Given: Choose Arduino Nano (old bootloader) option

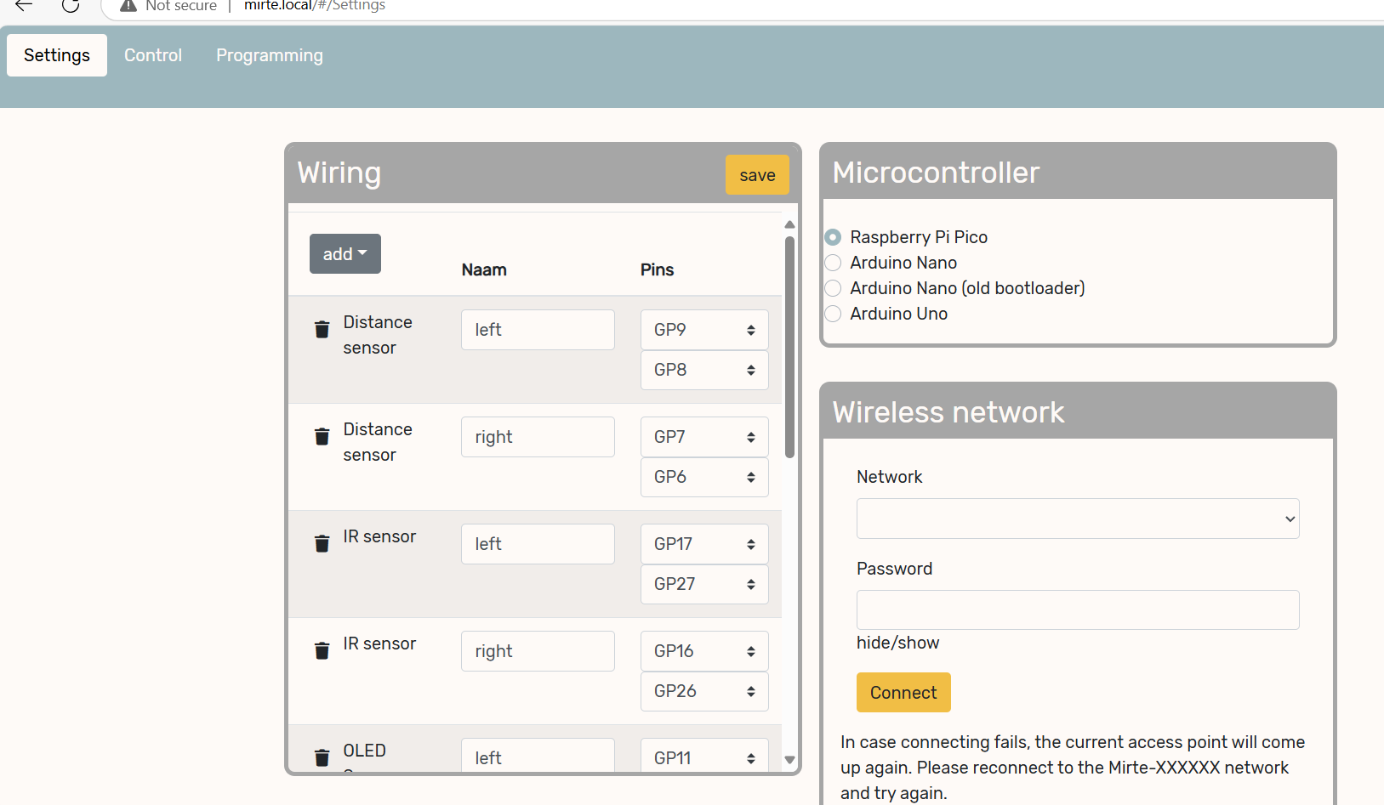Looking at the screenshot, I should click(x=833, y=288).
